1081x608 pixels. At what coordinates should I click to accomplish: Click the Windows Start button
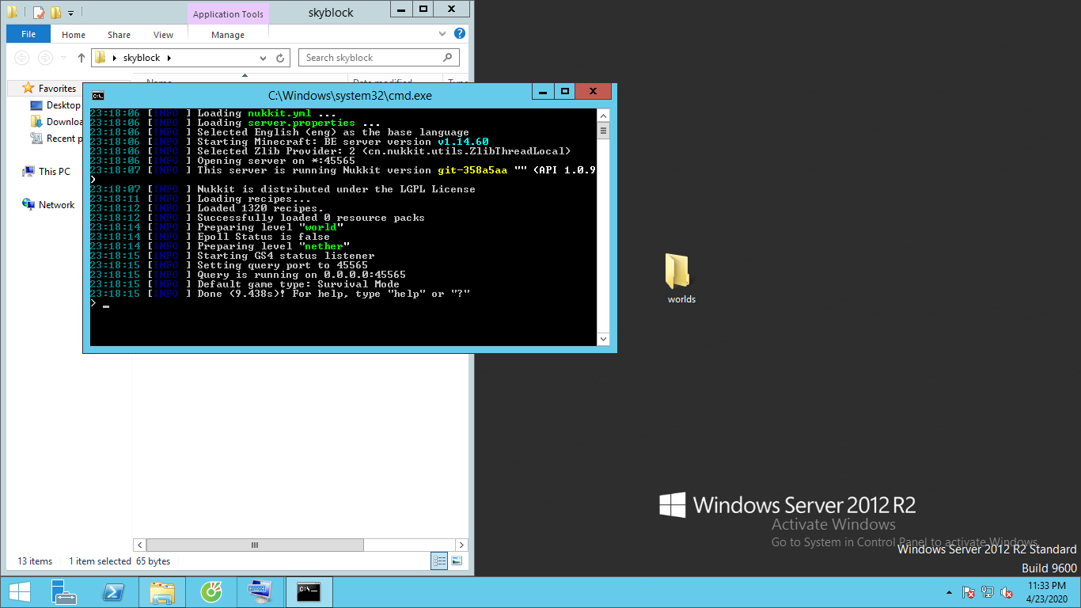(x=19, y=592)
